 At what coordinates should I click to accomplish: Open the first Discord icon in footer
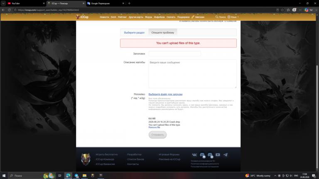pyautogui.click(x=202, y=155)
